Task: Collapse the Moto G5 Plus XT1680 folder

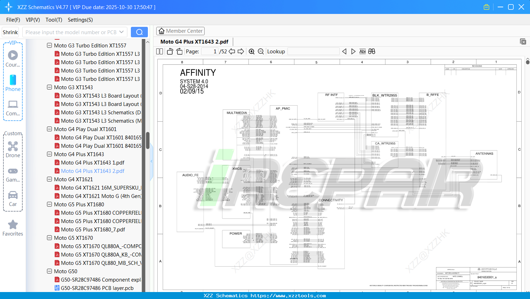Action: point(49,204)
